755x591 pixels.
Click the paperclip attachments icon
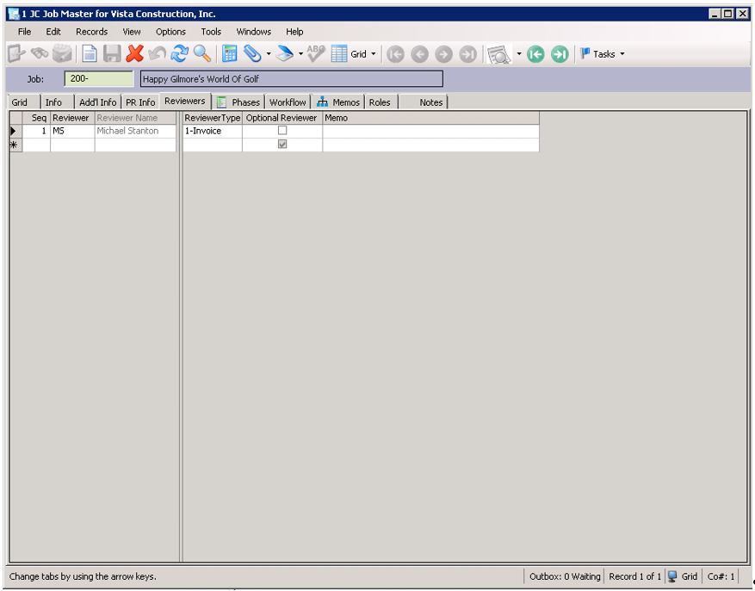click(252, 54)
